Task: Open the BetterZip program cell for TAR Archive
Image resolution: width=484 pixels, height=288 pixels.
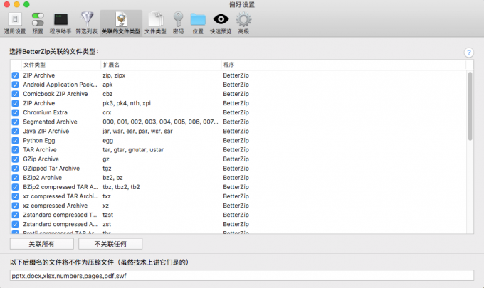Action: pyautogui.click(x=236, y=149)
